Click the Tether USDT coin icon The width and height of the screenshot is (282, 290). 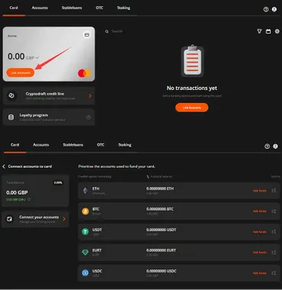pyautogui.click(x=85, y=232)
